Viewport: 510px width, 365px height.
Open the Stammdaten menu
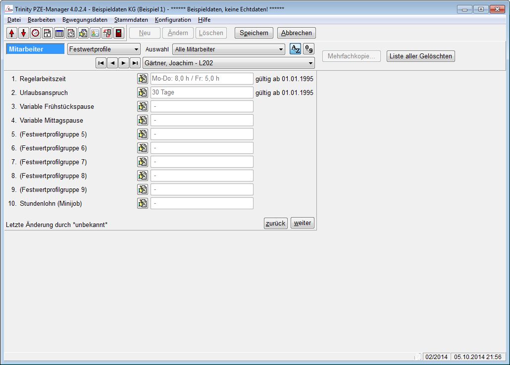tap(131, 20)
